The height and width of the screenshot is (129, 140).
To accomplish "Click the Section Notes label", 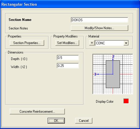I will (18, 28).
